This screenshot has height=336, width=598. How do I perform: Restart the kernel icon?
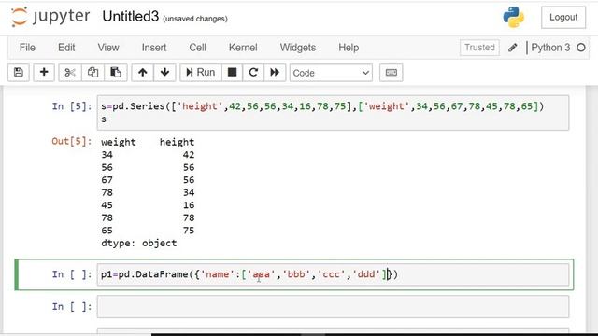tap(253, 73)
